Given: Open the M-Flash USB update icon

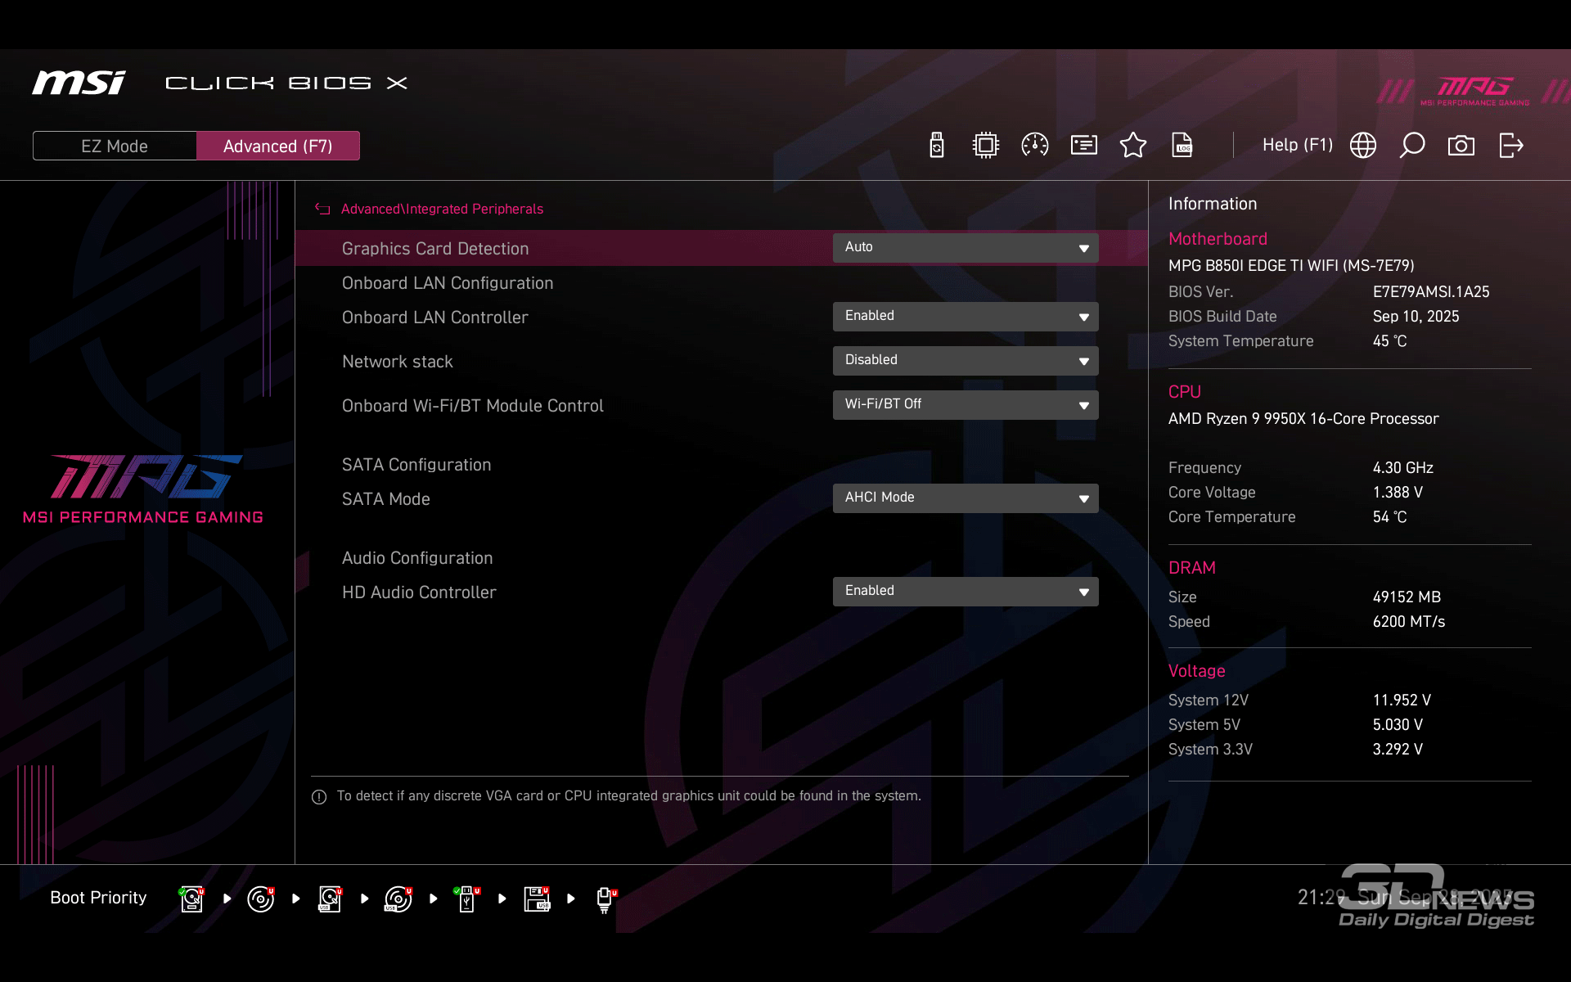Looking at the screenshot, I should point(937,146).
